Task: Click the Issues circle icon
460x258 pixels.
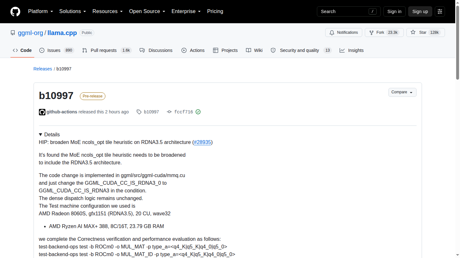Action: coord(42,50)
